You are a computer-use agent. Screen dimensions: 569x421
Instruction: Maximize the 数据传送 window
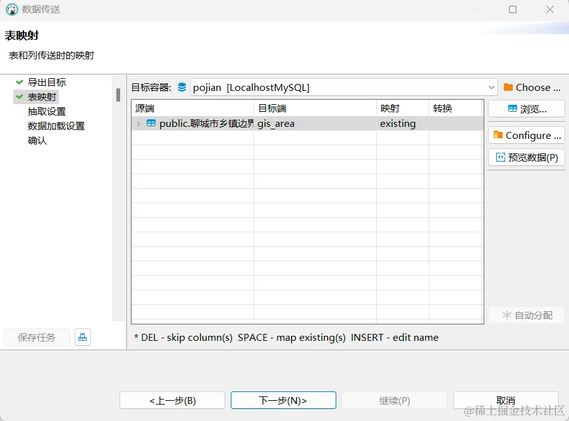tap(512, 9)
